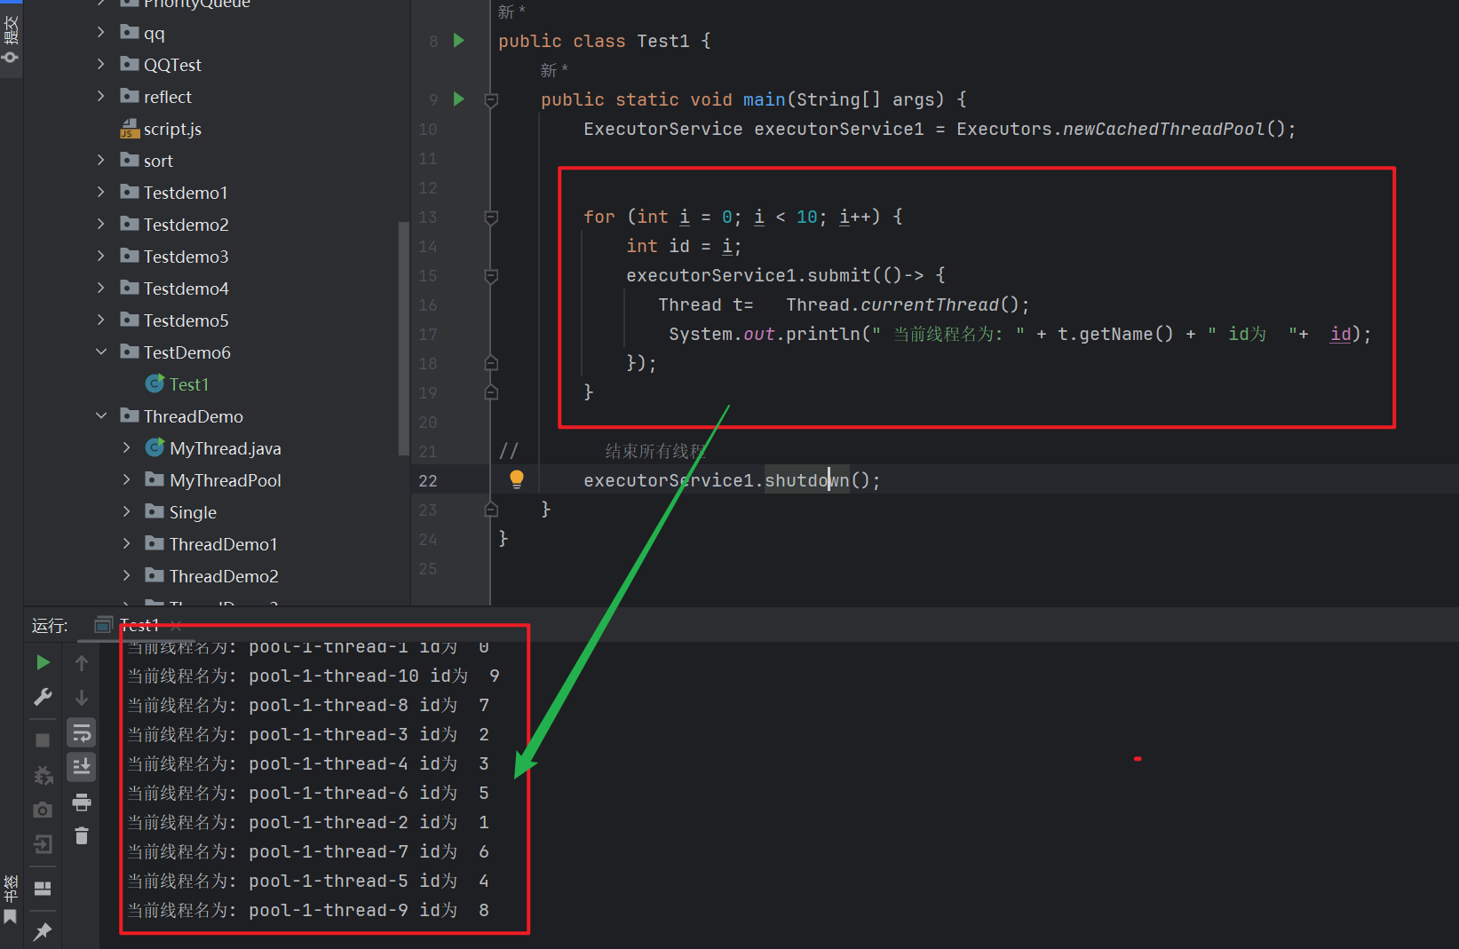Viewport: 1459px width, 949px height.
Task: Run main method from gutter arrow
Action: (459, 99)
